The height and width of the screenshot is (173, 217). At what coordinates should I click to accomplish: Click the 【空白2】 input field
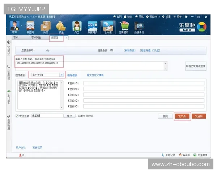144,89
